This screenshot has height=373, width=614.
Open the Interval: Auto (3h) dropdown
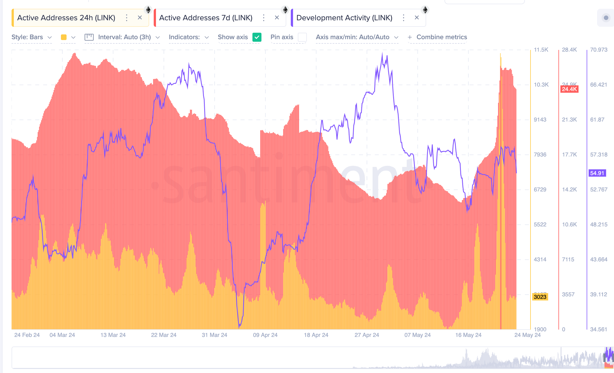(x=129, y=37)
